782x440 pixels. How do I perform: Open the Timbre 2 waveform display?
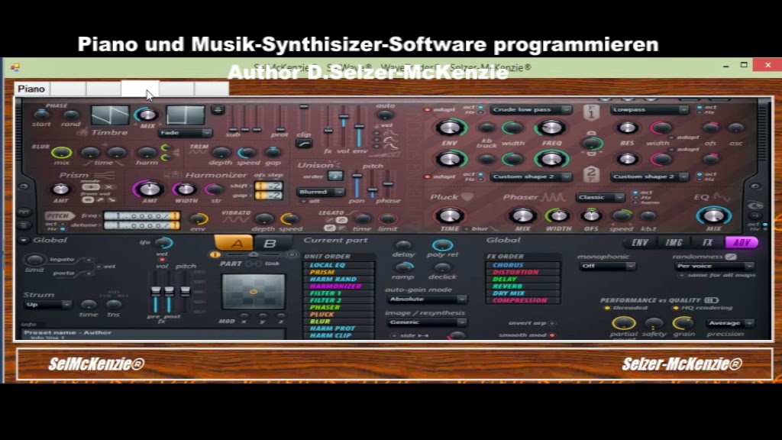click(x=186, y=115)
